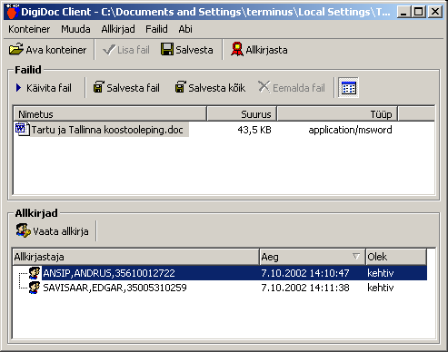This screenshot has height=352, width=448.
Task: Click the Eemalda fail button
Action: [292, 88]
